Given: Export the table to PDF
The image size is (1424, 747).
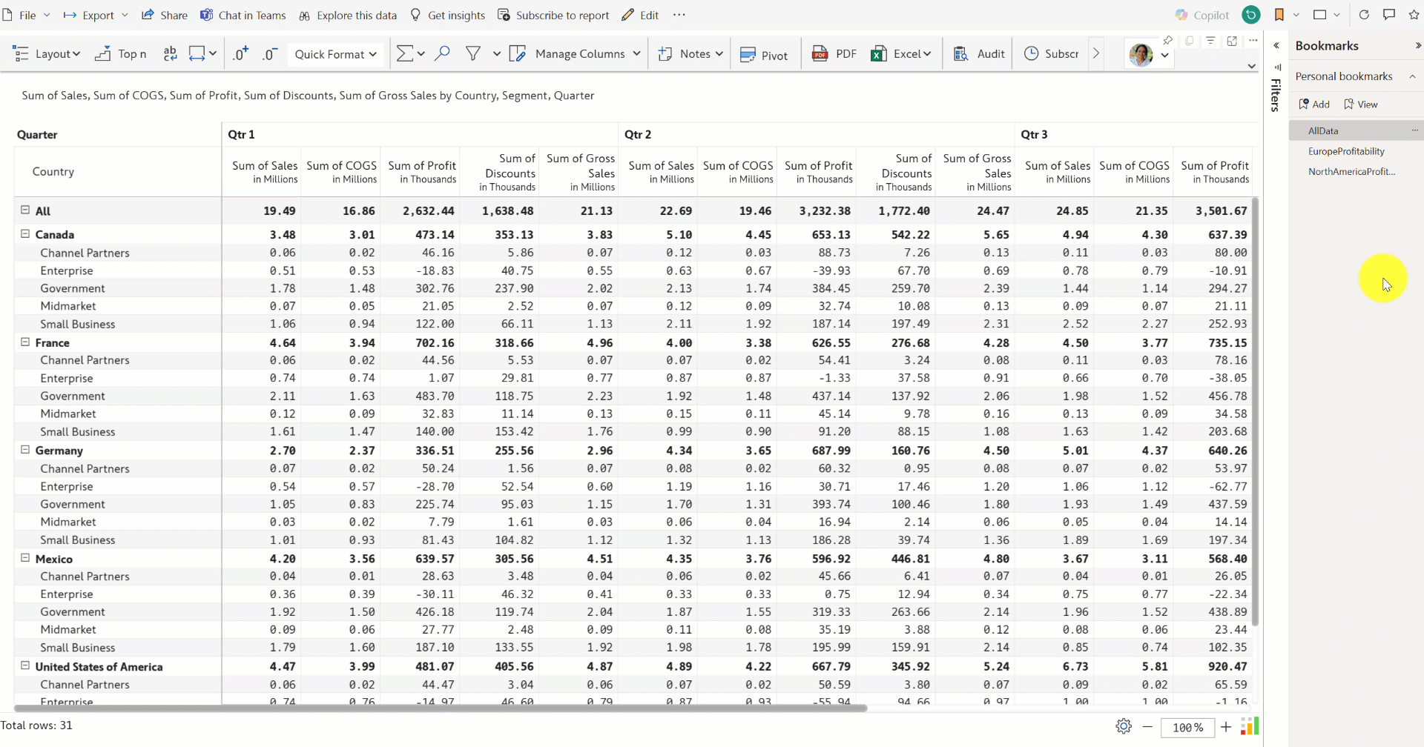Looking at the screenshot, I should (x=834, y=54).
